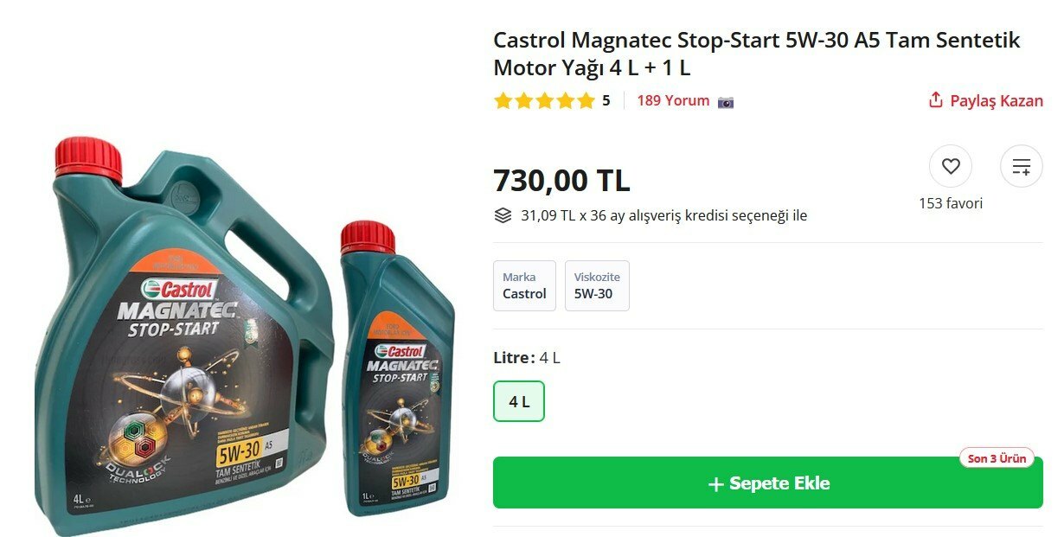The width and height of the screenshot is (1064, 537).
Task: Open the 189 Yorum reviews link
Action: tap(673, 100)
